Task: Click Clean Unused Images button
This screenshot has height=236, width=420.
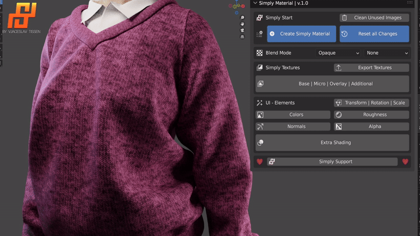Action: click(x=374, y=17)
